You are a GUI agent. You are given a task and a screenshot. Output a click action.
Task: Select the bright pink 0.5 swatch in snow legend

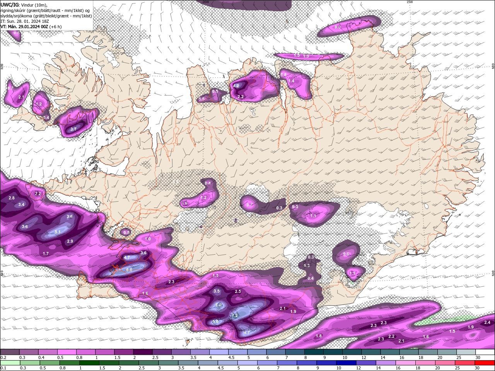click(66, 352)
